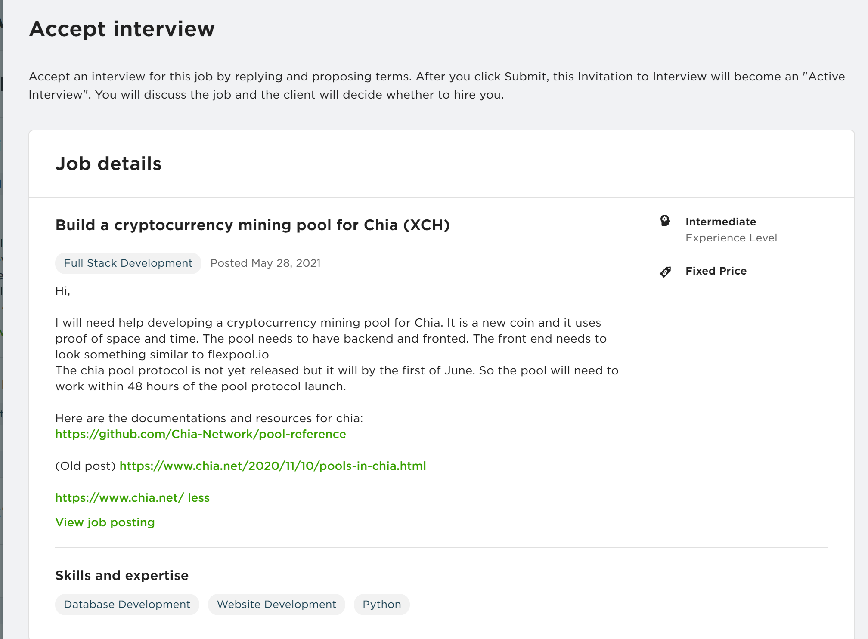Click the Posted May 28, 2021 date text
The image size is (868, 639).
point(266,263)
